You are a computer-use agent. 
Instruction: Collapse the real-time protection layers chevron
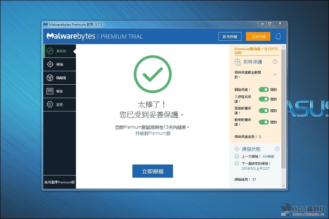click(275, 74)
